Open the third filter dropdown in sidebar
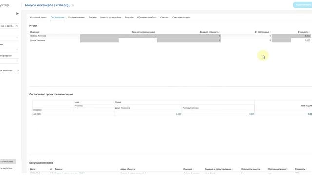The width and height of the screenshot is (312, 175). tap(9, 61)
